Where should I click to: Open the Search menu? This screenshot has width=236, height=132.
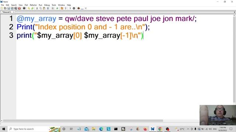click(14, 5)
